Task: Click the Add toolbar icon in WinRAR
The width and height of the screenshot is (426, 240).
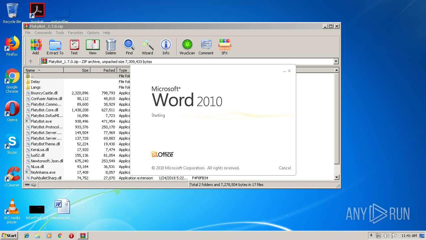Action: tap(36, 47)
